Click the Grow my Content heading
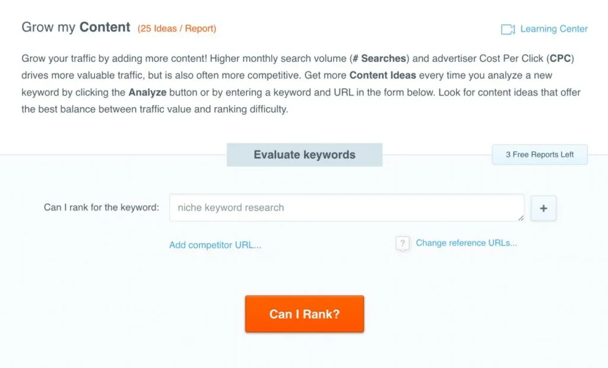The image size is (608, 368). pos(76,27)
